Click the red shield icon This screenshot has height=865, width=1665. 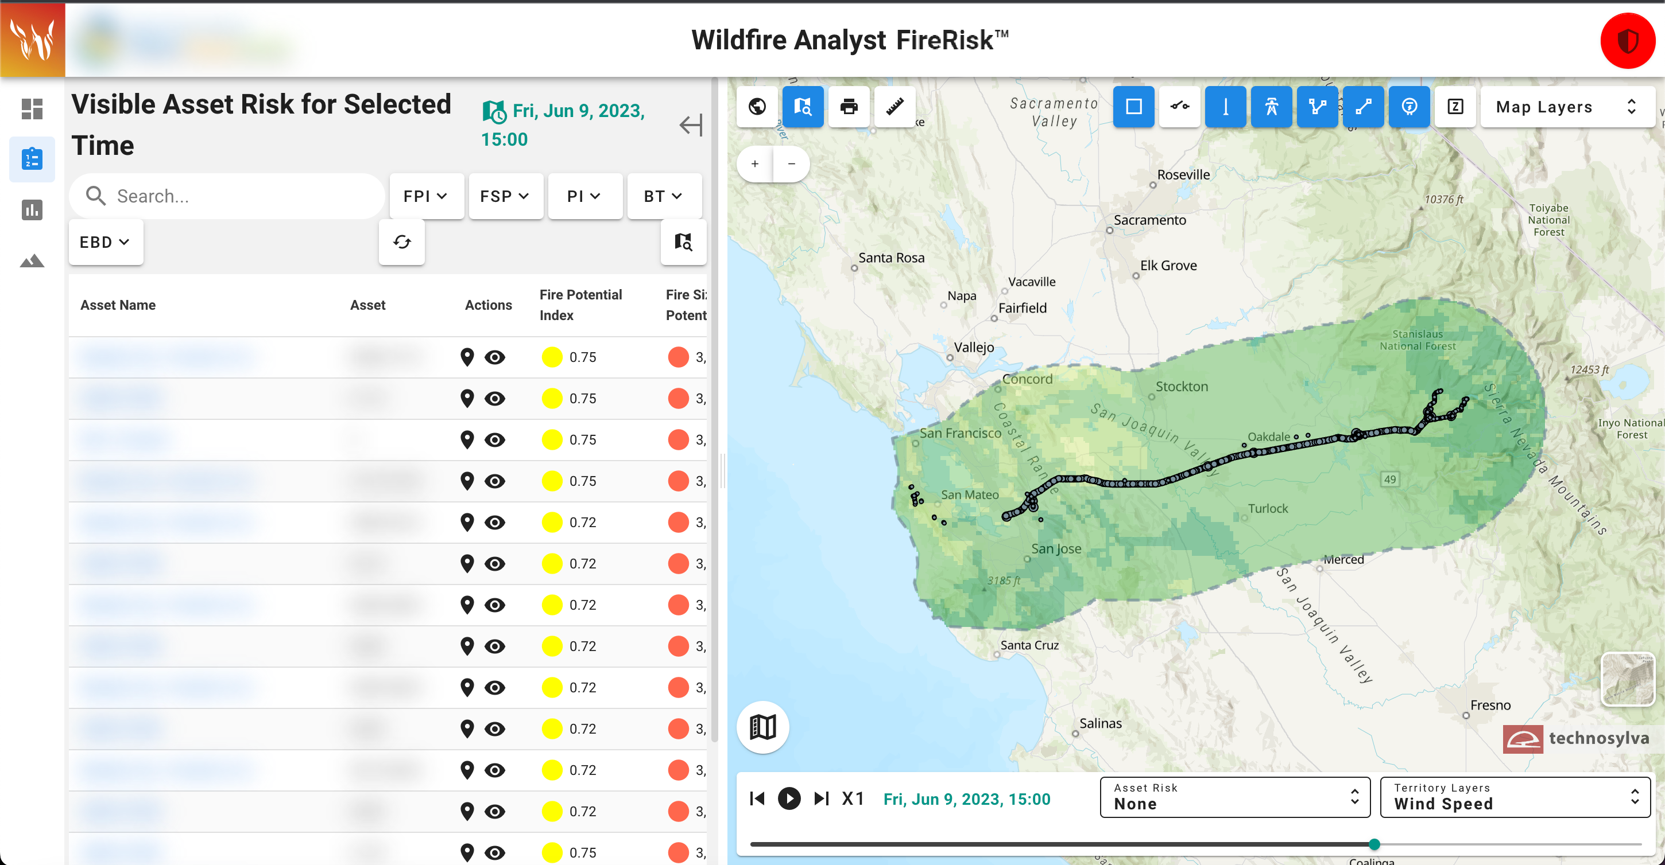(1627, 41)
